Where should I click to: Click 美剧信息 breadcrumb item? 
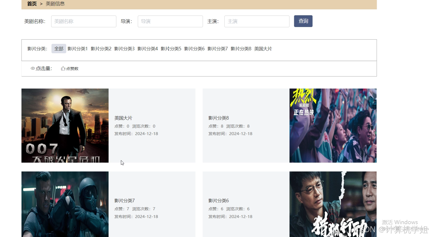55,4
